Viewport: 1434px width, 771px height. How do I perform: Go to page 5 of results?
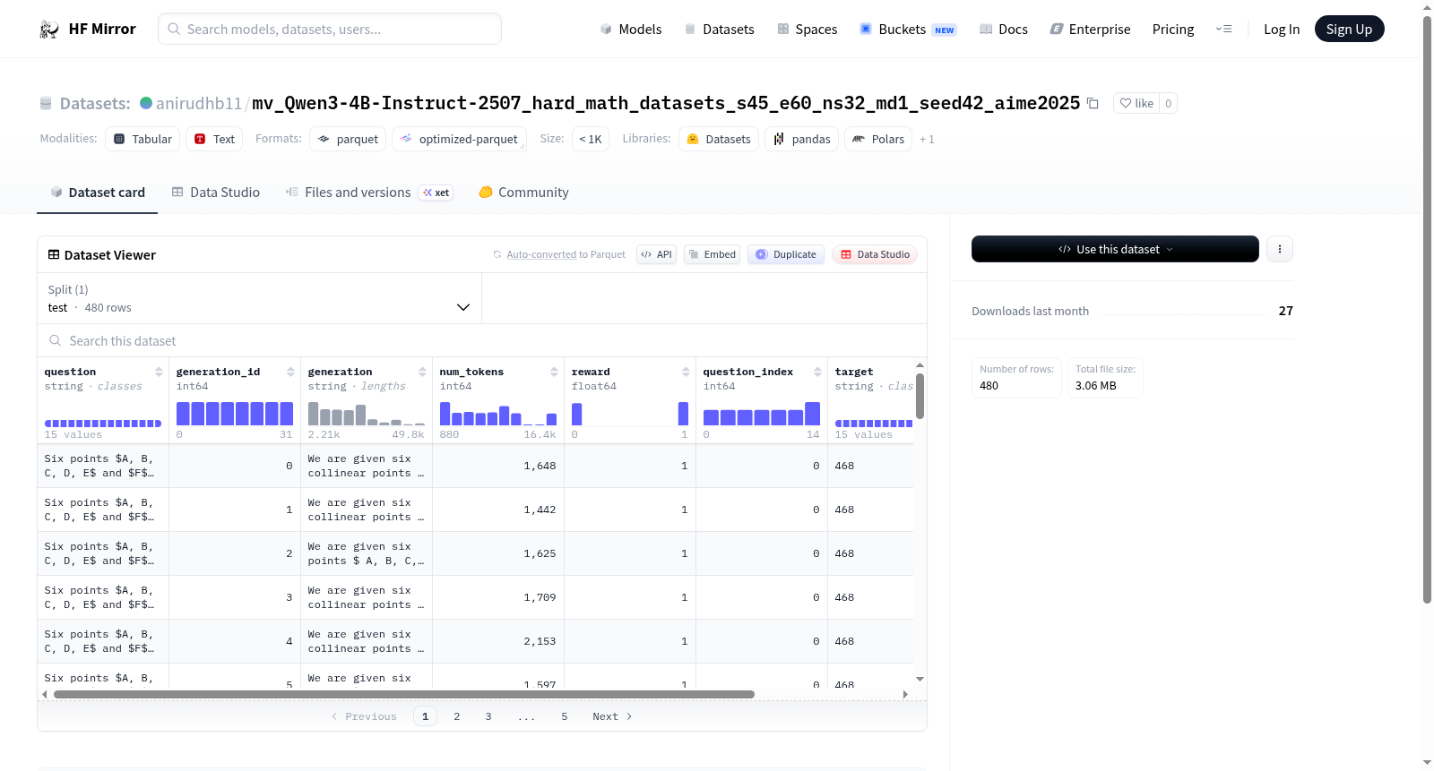point(565,716)
